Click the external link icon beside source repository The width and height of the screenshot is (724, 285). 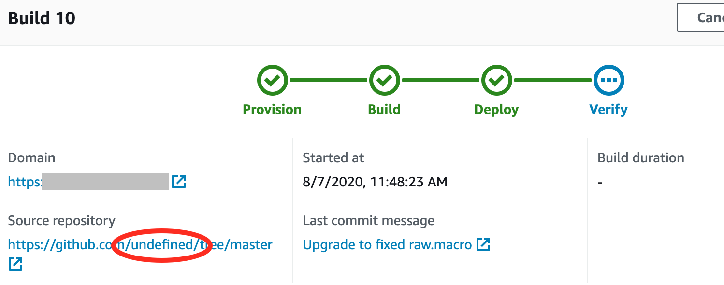[14, 264]
